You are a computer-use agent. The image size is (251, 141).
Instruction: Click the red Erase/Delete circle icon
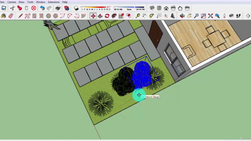point(33,8)
